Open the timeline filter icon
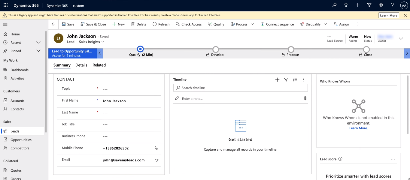 click(286, 79)
